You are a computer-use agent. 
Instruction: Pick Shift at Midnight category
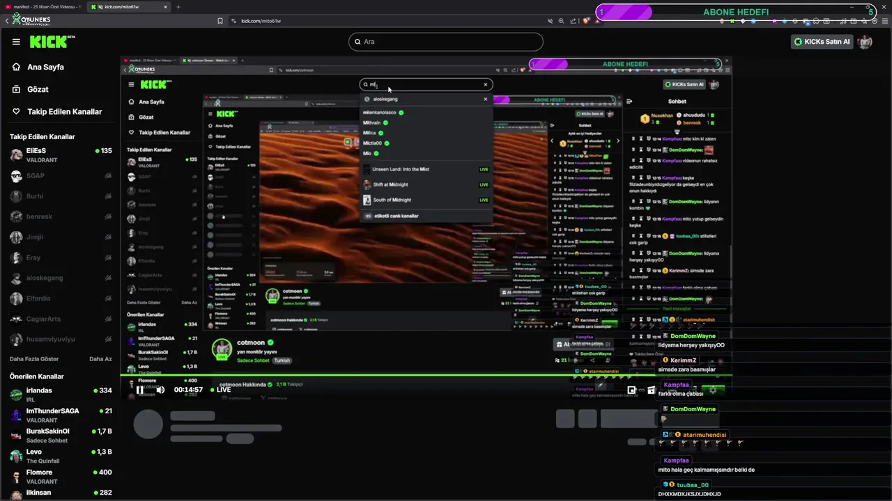pyautogui.click(x=426, y=184)
